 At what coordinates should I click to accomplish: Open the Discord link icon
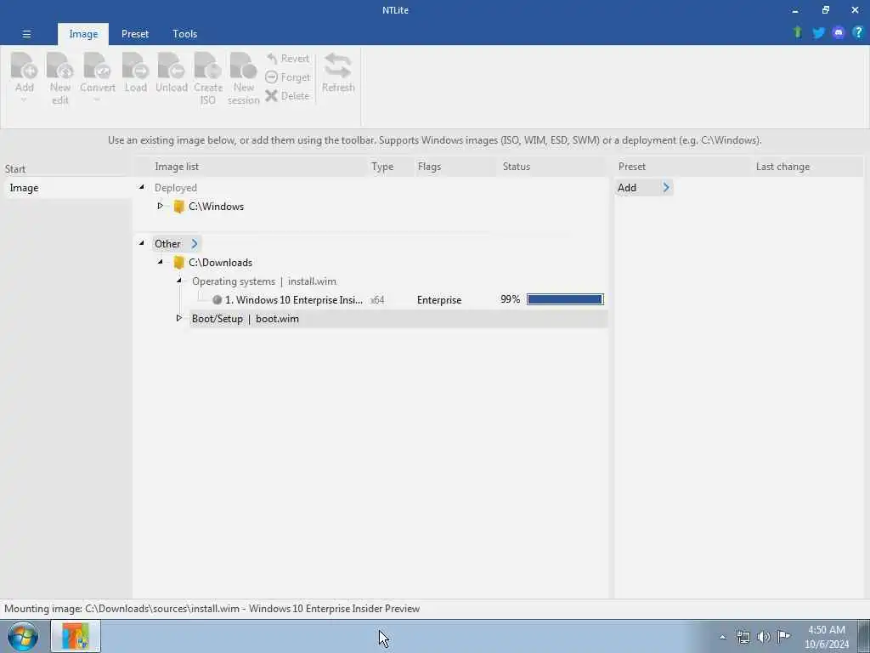click(839, 33)
